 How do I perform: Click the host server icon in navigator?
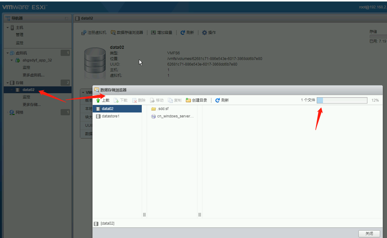[12, 28]
